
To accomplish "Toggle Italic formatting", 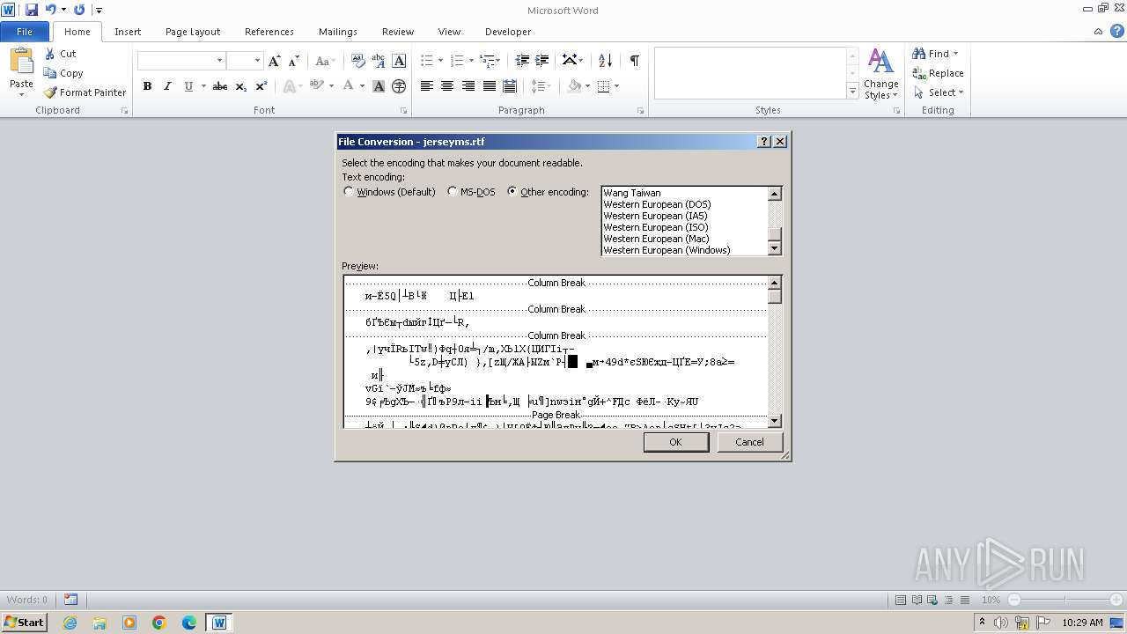I will pyautogui.click(x=167, y=86).
